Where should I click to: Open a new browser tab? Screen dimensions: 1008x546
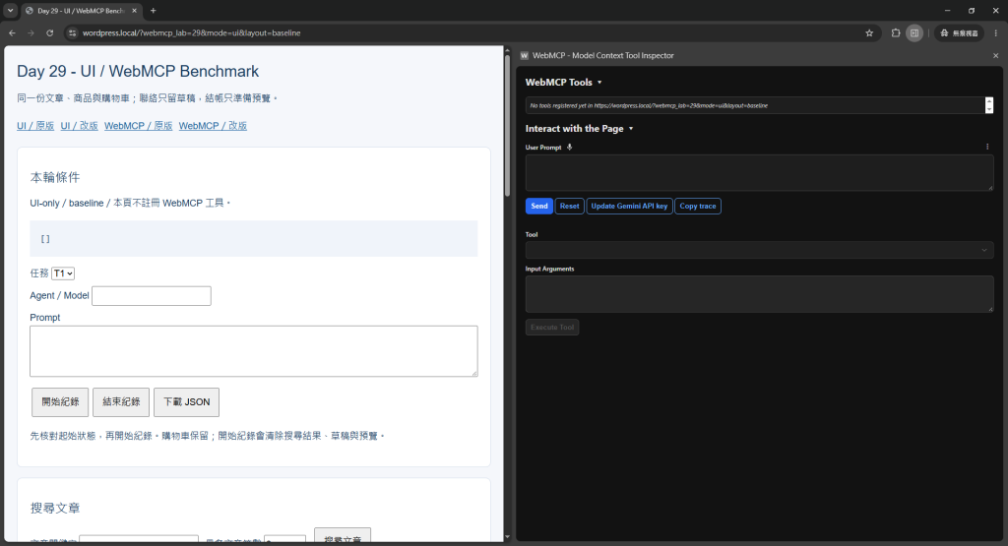click(153, 10)
